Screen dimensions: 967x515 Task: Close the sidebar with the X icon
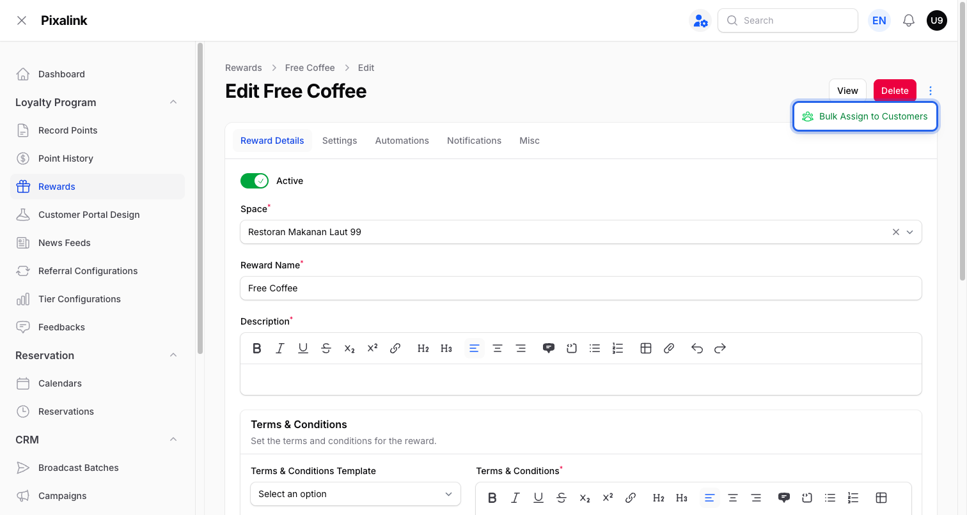coord(22,20)
